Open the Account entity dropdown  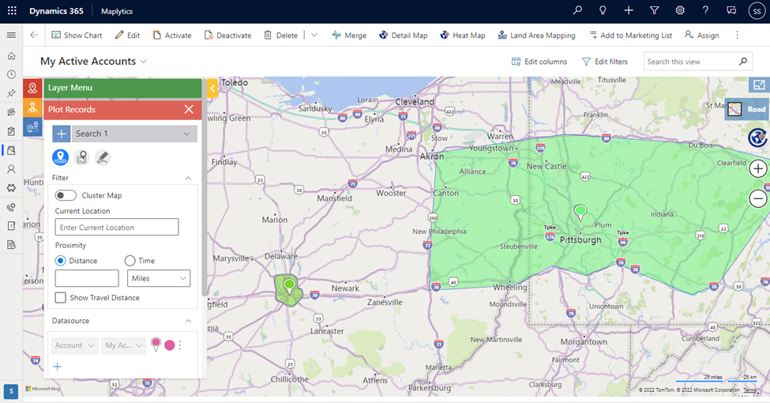(75, 345)
